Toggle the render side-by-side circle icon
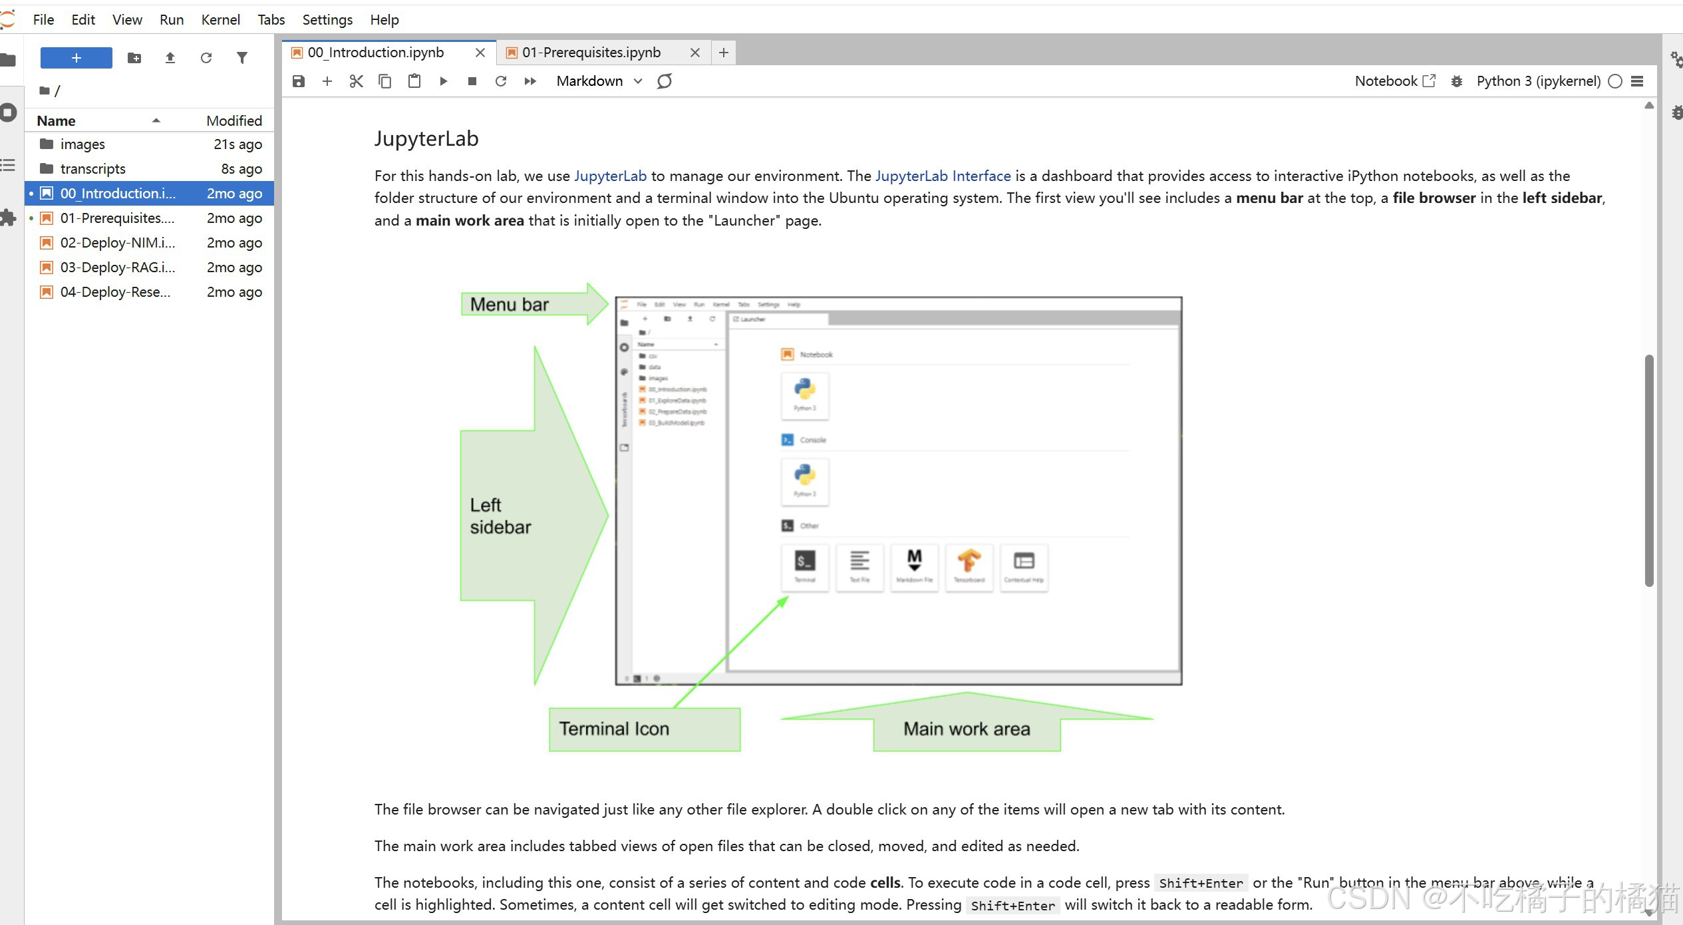The height and width of the screenshot is (925, 1683). click(x=665, y=81)
